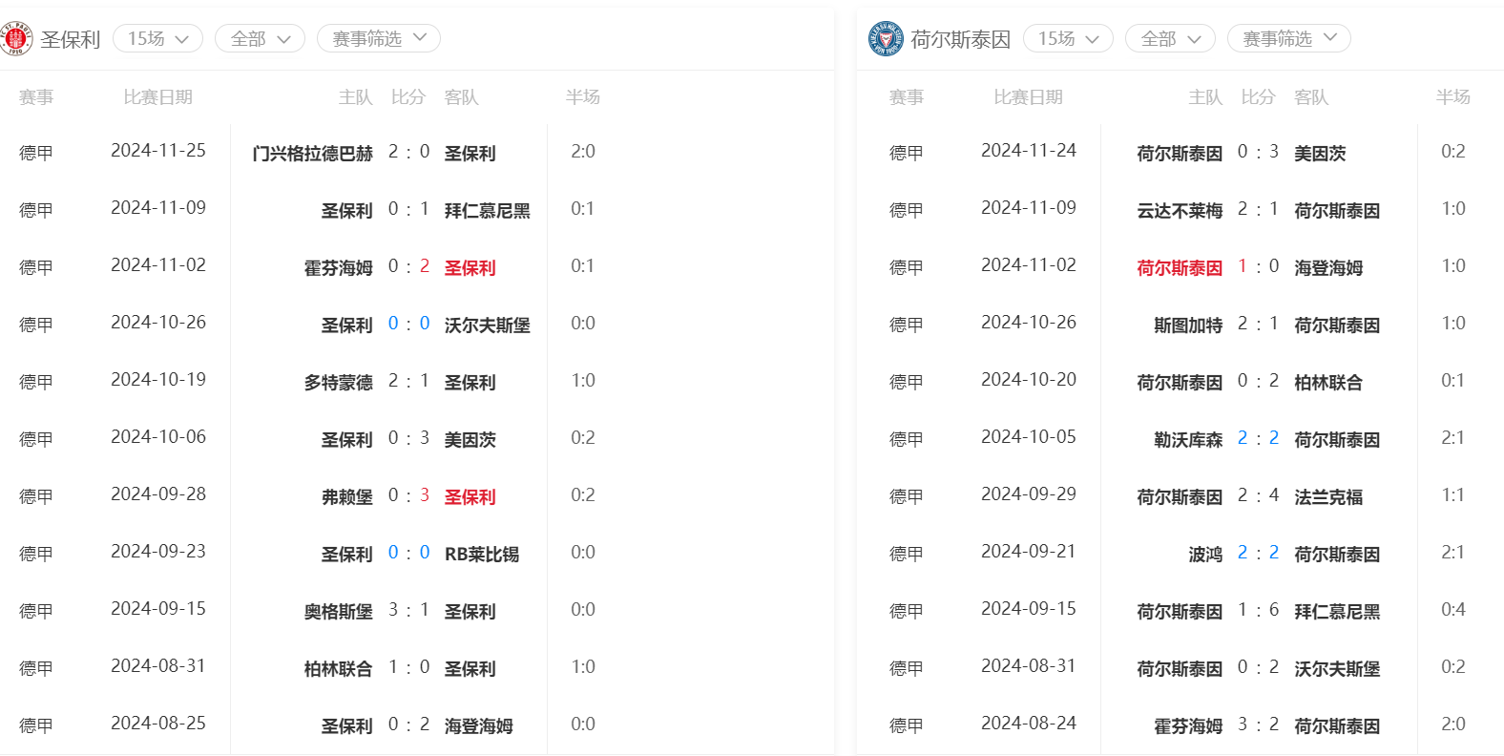This screenshot has height=756, width=1504.
Task: Click red 荷尔斯泰因 in 海登海姆 match row
Action: pos(1180,267)
